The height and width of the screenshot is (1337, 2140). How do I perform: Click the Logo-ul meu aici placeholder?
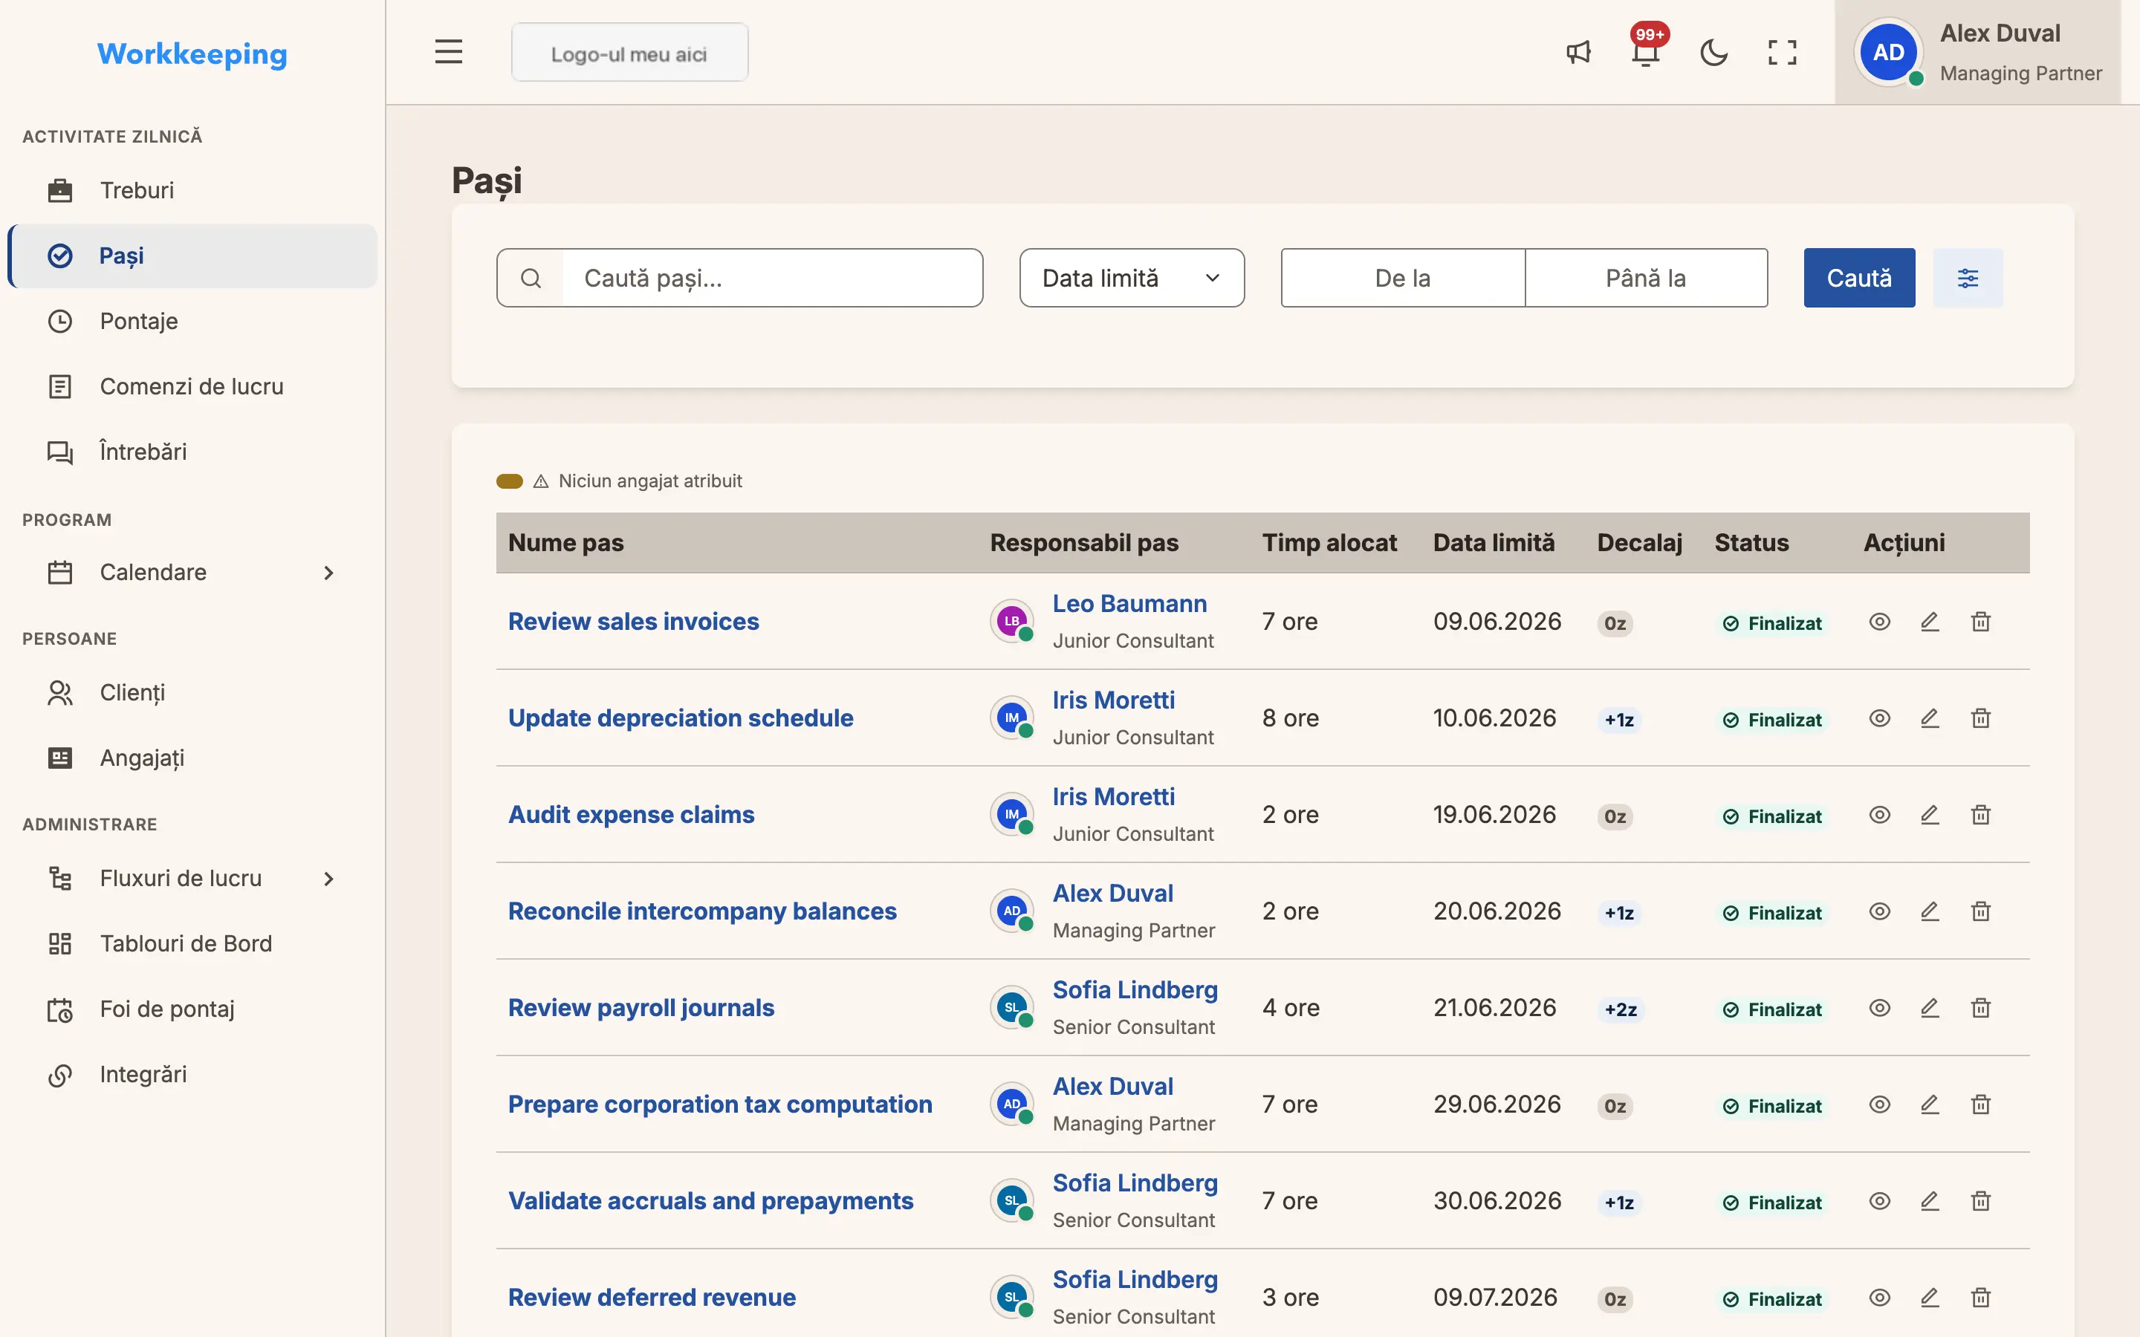[629, 53]
